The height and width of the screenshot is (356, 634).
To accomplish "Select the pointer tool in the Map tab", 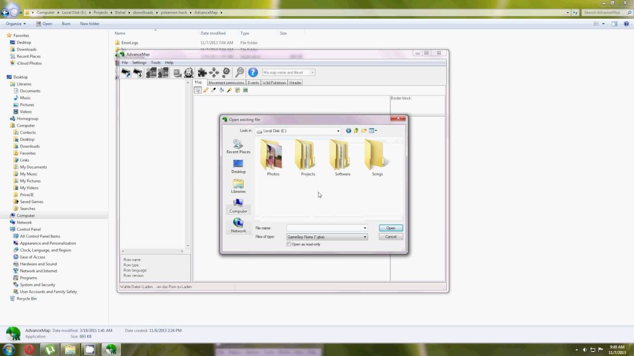I will point(198,90).
